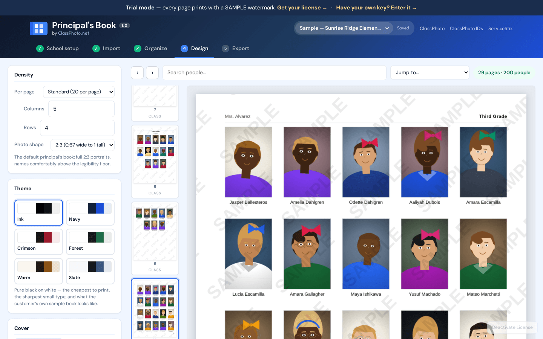Click Amara Gallagher portrait

(307, 254)
